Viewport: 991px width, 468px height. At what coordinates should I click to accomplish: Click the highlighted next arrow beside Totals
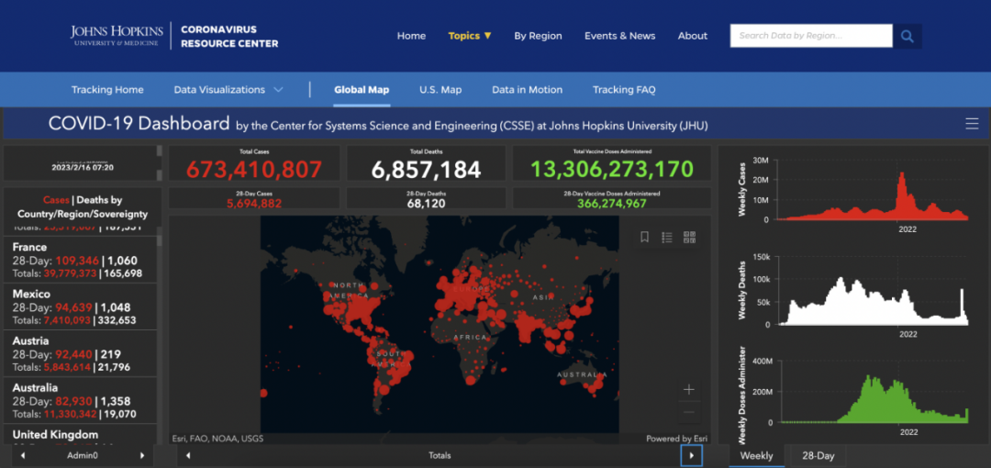[x=691, y=455]
